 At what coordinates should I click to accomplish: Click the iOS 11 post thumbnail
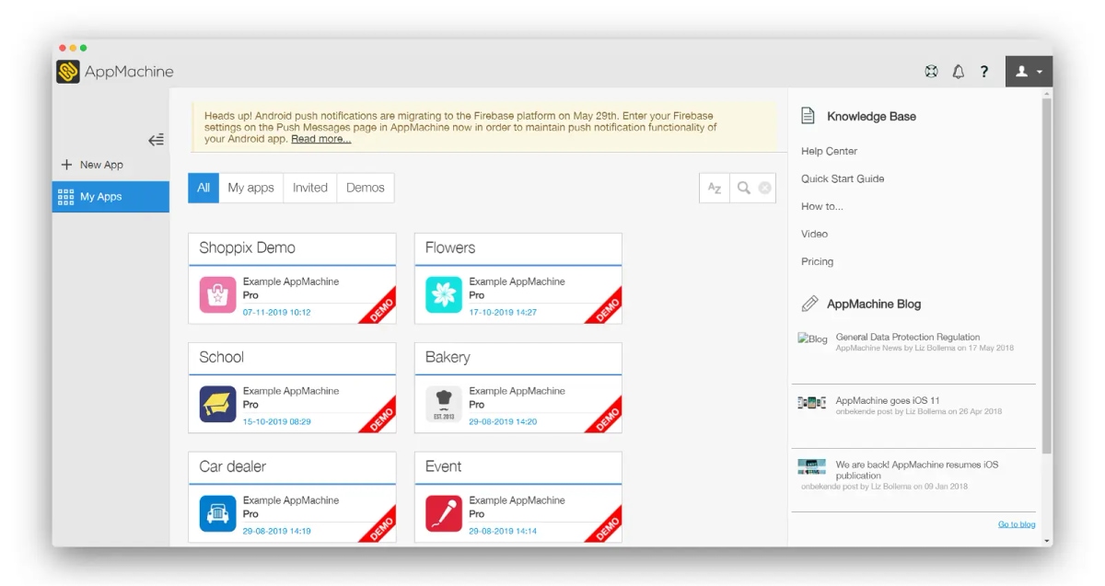click(812, 403)
